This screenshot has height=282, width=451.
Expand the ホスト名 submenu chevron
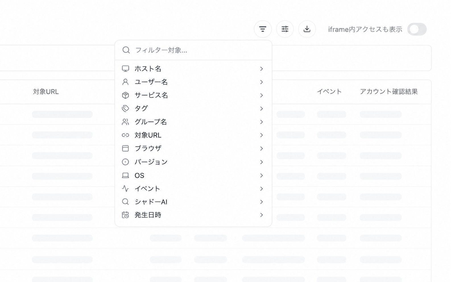tap(261, 69)
